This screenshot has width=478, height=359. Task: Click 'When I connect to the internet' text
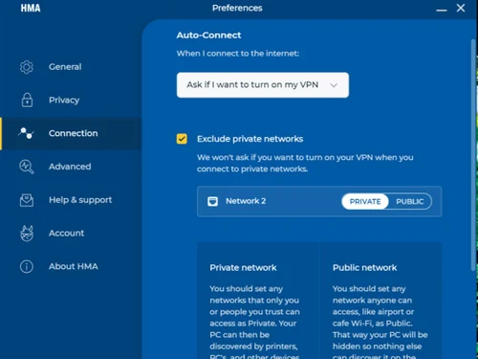pyautogui.click(x=238, y=54)
